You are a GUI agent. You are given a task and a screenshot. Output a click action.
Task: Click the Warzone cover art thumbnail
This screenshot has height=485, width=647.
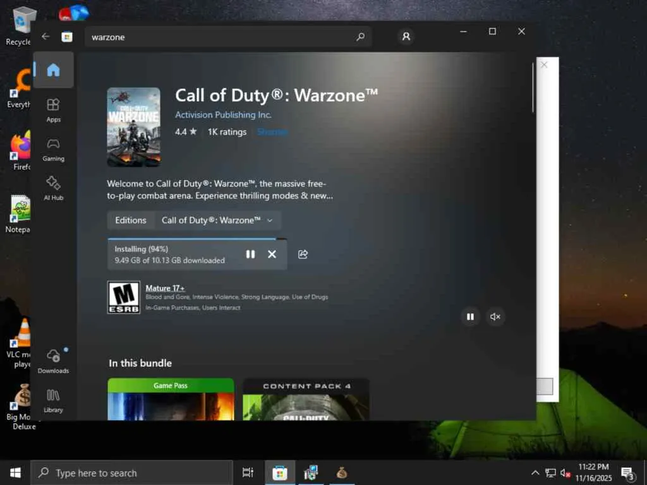coord(134,127)
